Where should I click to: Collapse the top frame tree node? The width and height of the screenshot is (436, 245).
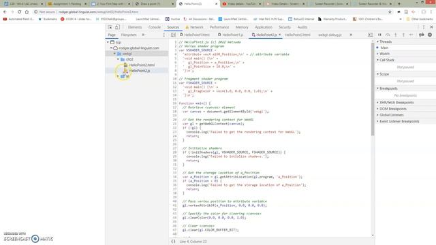point(108,42)
